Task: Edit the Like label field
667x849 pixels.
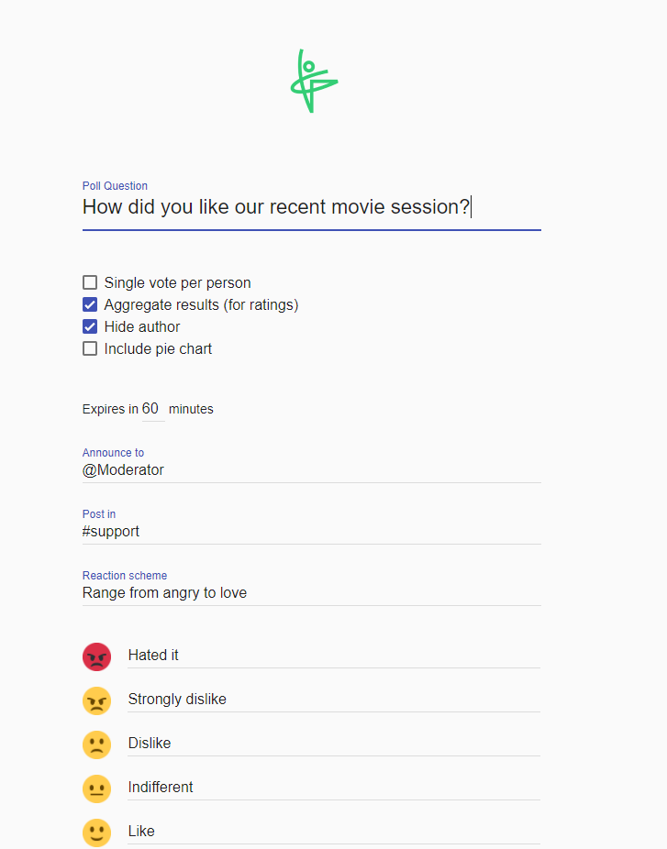Action: [333, 832]
